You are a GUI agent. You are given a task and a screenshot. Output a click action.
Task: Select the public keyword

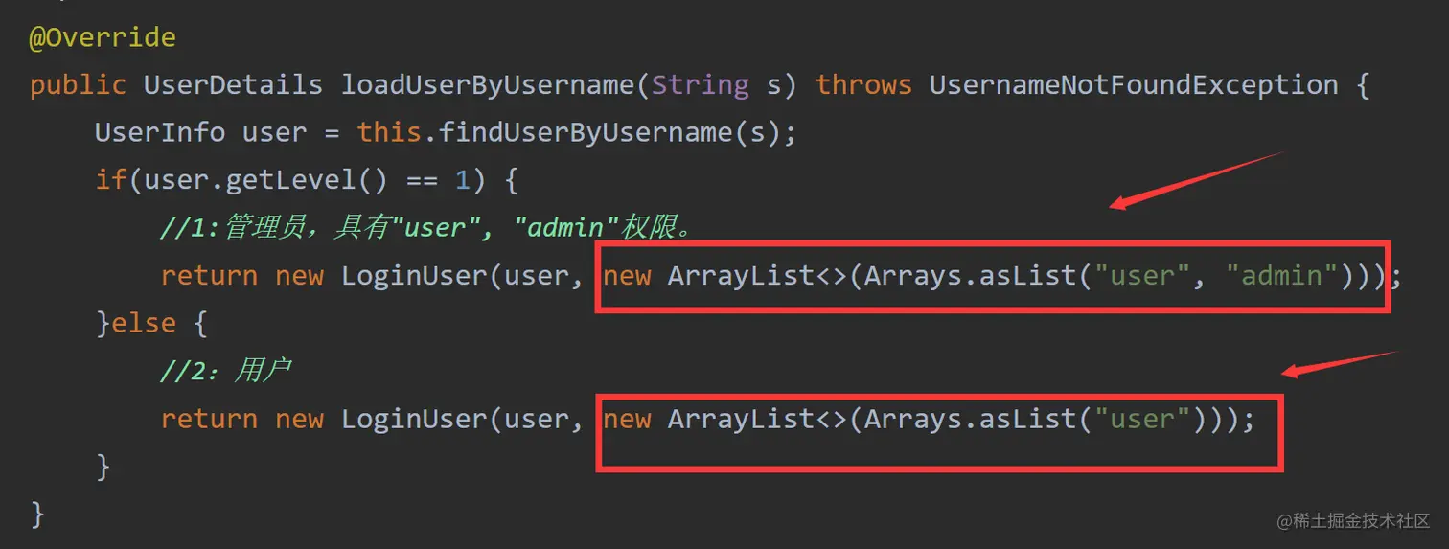78,85
